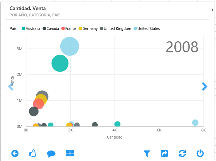This screenshot has height=161, width=216.
Task: Refresh the chart with the reload icon
Action: 182,154
